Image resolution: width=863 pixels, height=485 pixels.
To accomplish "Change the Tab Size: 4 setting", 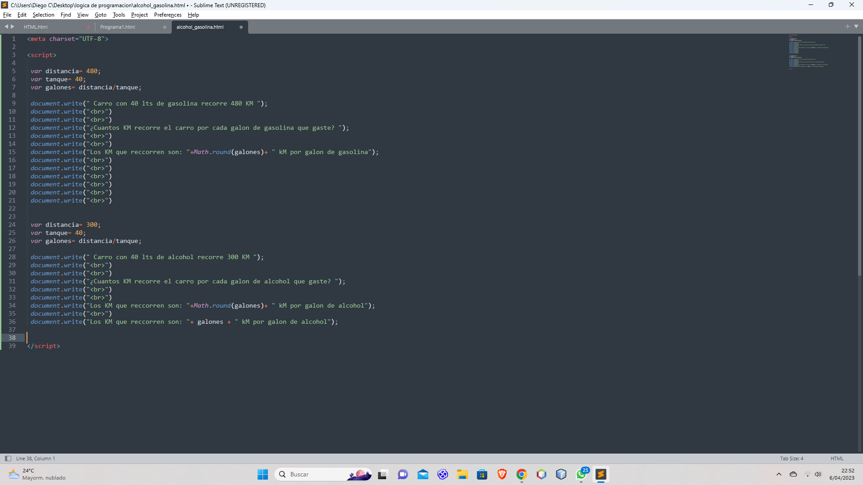I will pyautogui.click(x=792, y=459).
